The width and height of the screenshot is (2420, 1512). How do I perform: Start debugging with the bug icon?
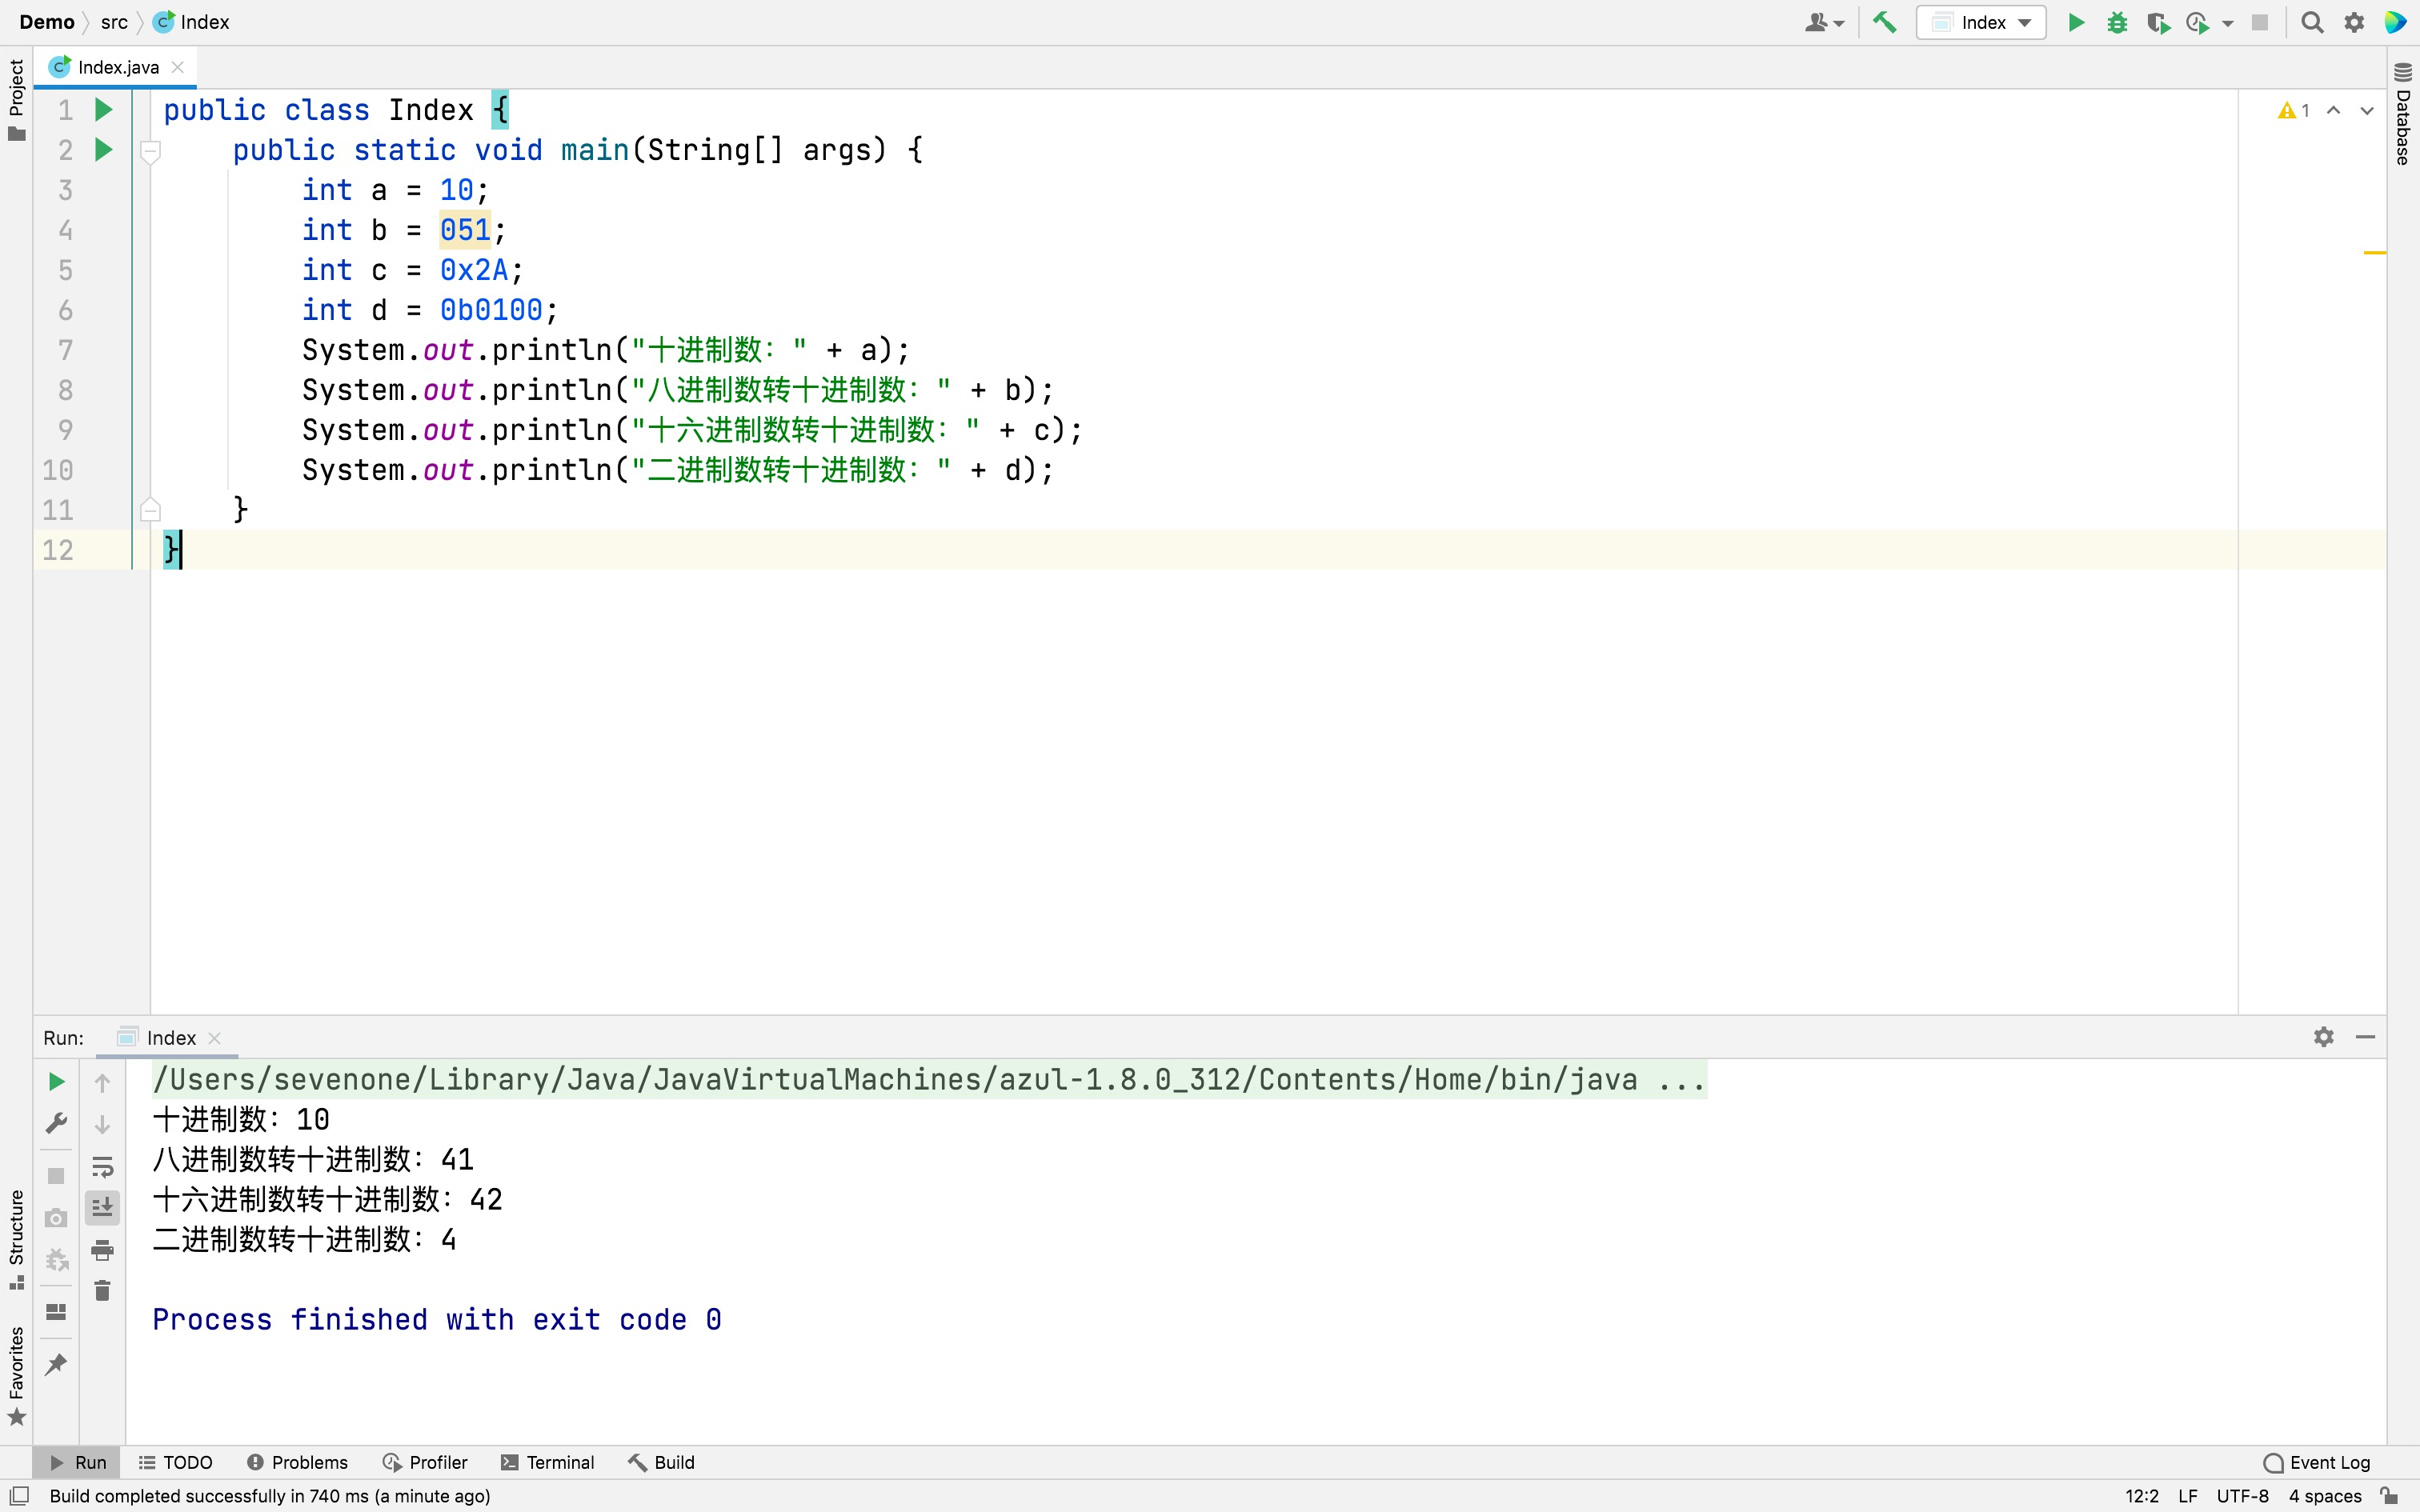2116,22
